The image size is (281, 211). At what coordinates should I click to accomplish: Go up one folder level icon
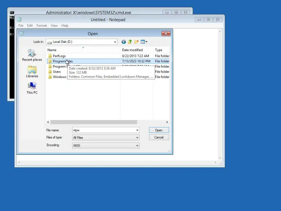tap(130, 42)
